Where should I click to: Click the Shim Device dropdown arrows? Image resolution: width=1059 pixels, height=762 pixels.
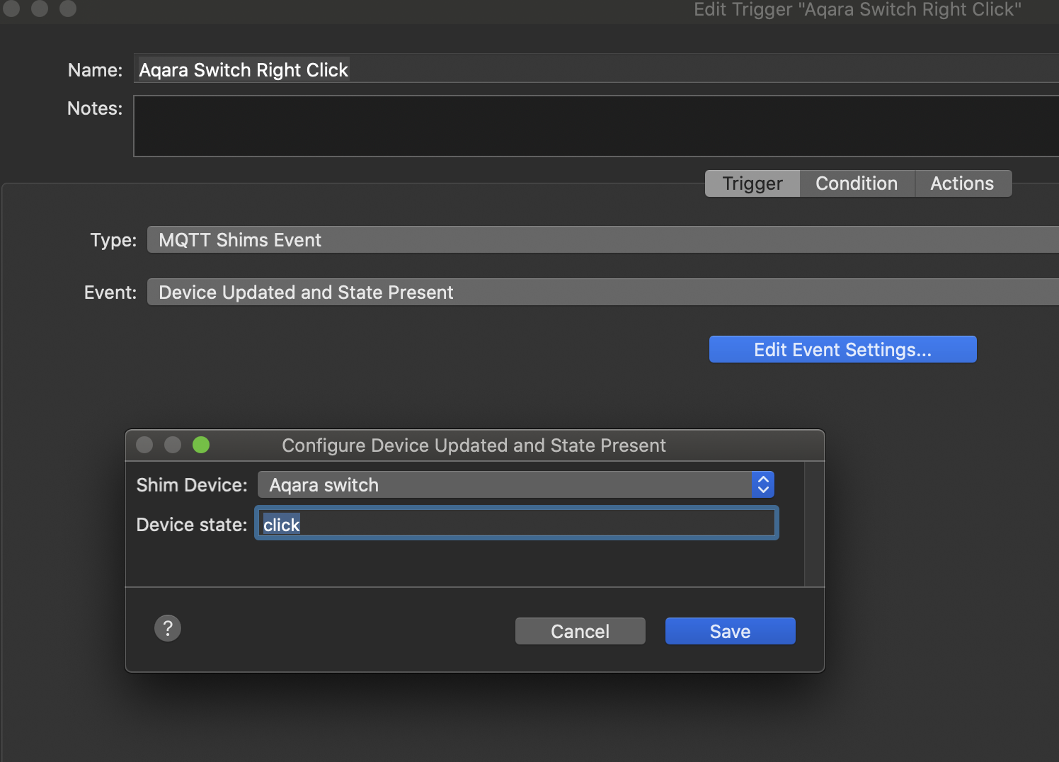[763, 484]
